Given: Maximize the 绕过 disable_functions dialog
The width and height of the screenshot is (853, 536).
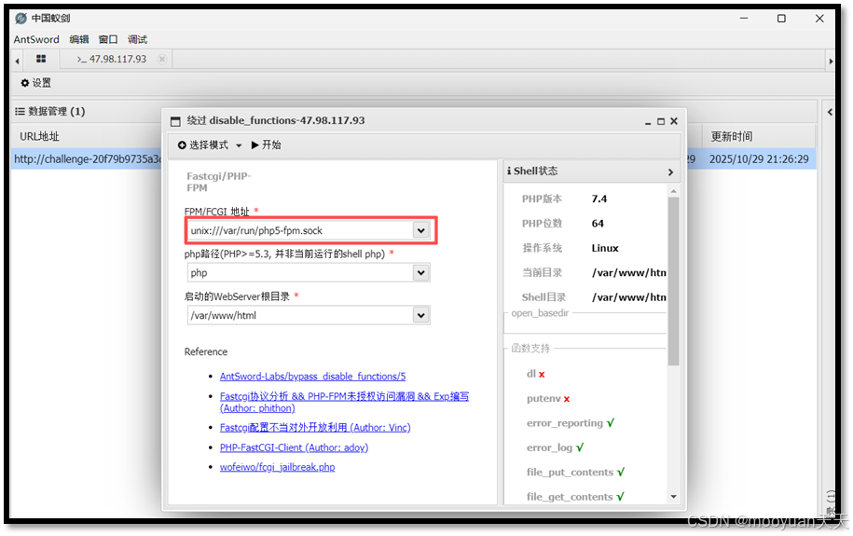Looking at the screenshot, I should coord(661,121).
